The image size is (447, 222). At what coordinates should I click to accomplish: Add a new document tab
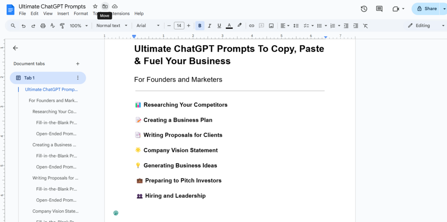(77, 64)
